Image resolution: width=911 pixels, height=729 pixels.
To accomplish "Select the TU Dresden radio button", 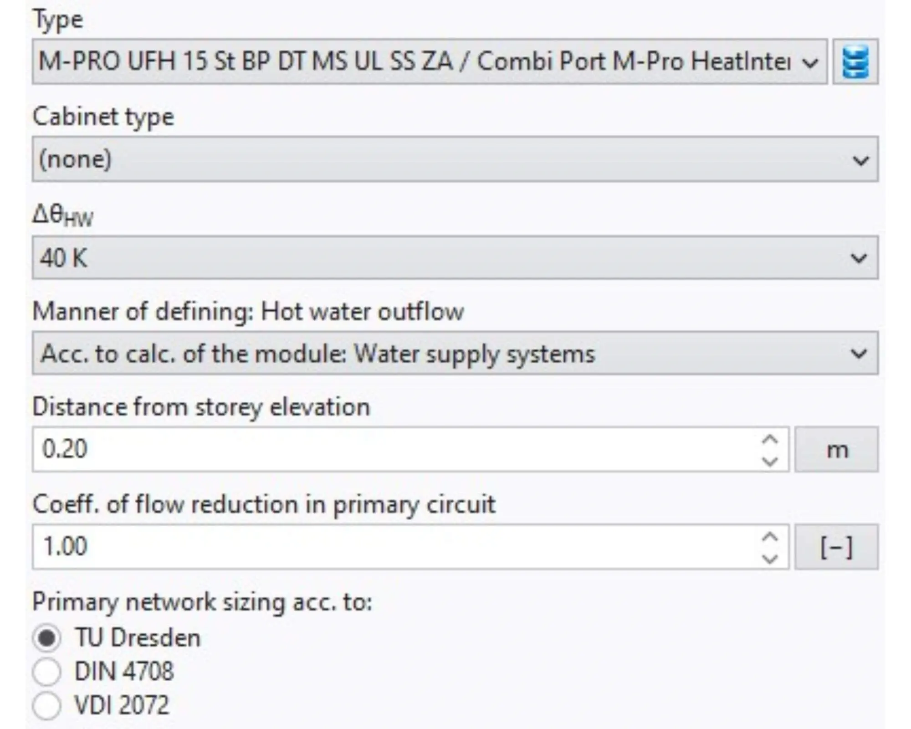I will 46,637.
